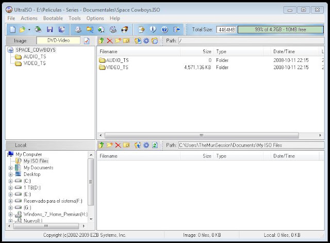Click the Information toolbar icon
Screen dimensions: 330x243
[x=153, y=29]
